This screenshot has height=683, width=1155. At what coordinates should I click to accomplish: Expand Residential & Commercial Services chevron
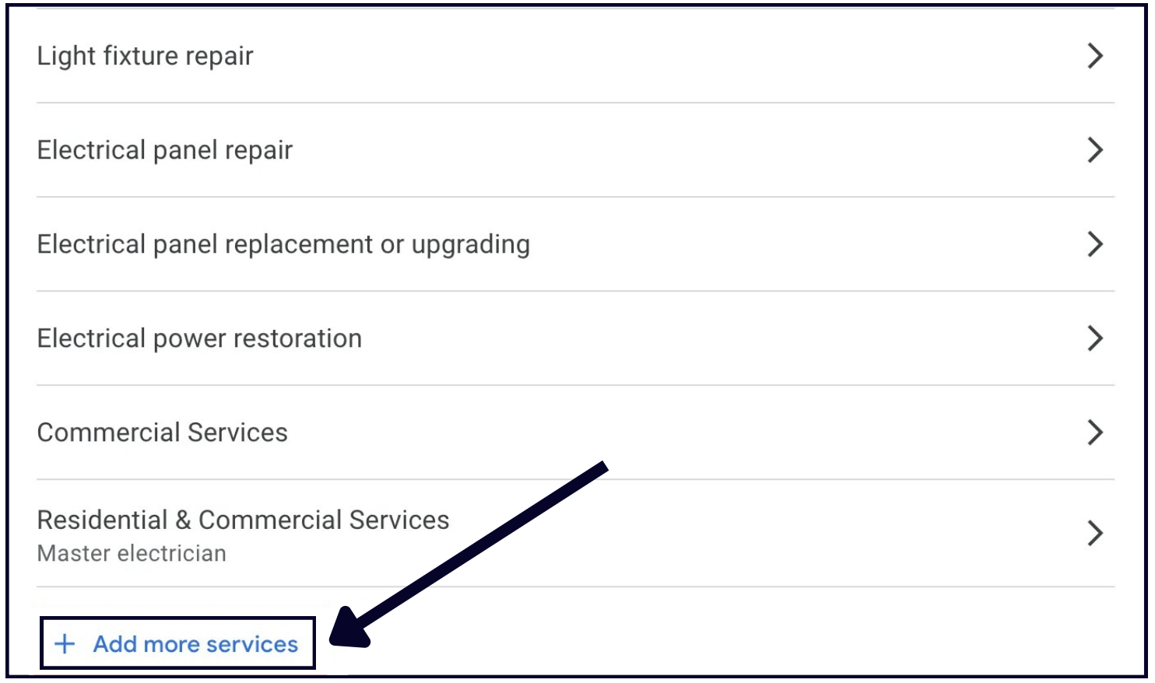point(1095,534)
